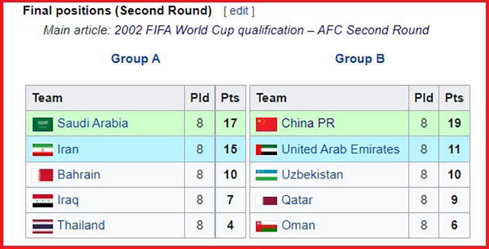Click the Pts header in Group A table

(230, 98)
